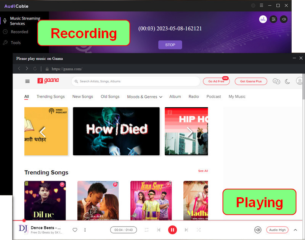Open the My Music tab
The image size is (305, 240).
pyautogui.click(x=237, y=97)
